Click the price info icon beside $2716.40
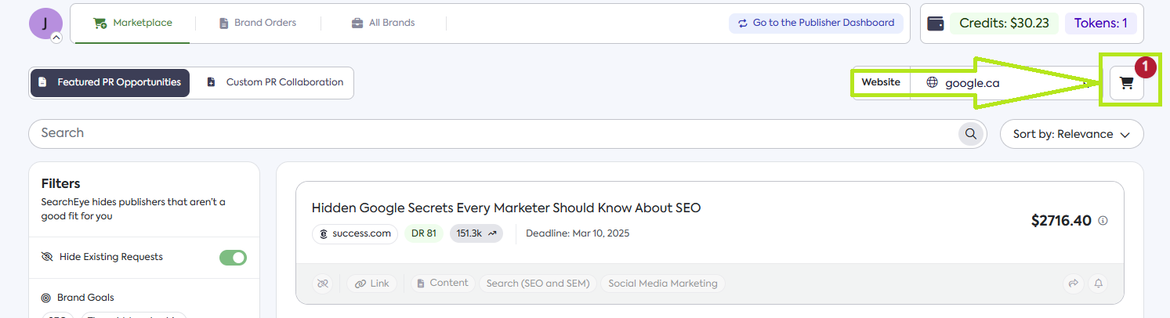The width and height of the screenshot is (1170, 318). pyautogui.click(x=1103, y=221)
